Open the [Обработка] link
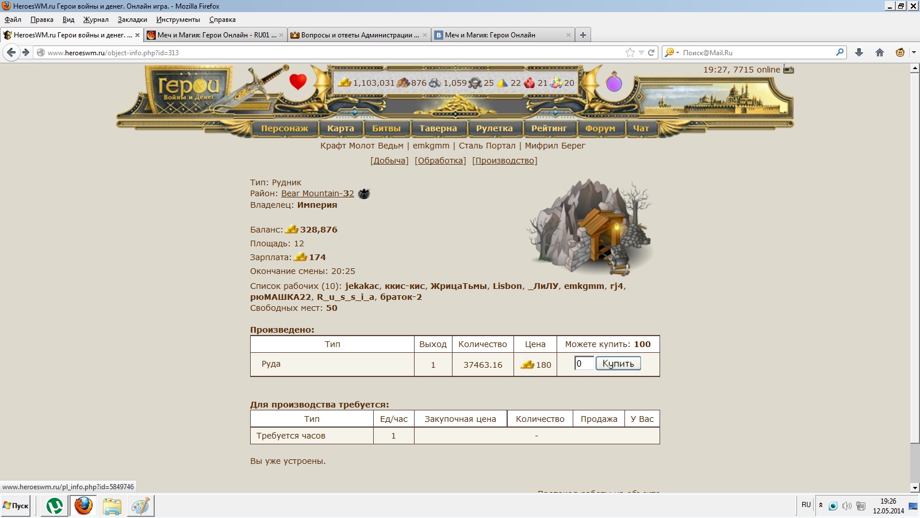Viewport: 920px width, 518px height. 440,161
